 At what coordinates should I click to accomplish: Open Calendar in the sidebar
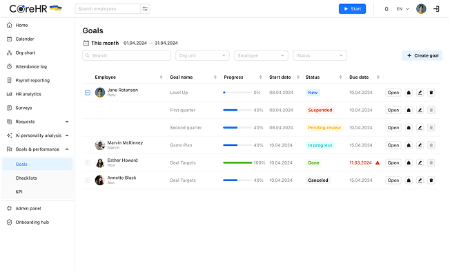point(37,39)
